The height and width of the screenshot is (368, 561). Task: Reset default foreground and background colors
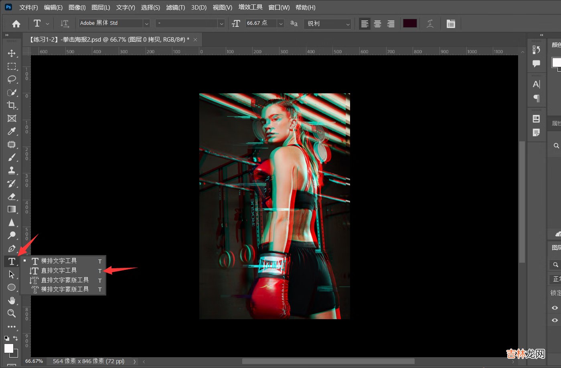(6, 338)
